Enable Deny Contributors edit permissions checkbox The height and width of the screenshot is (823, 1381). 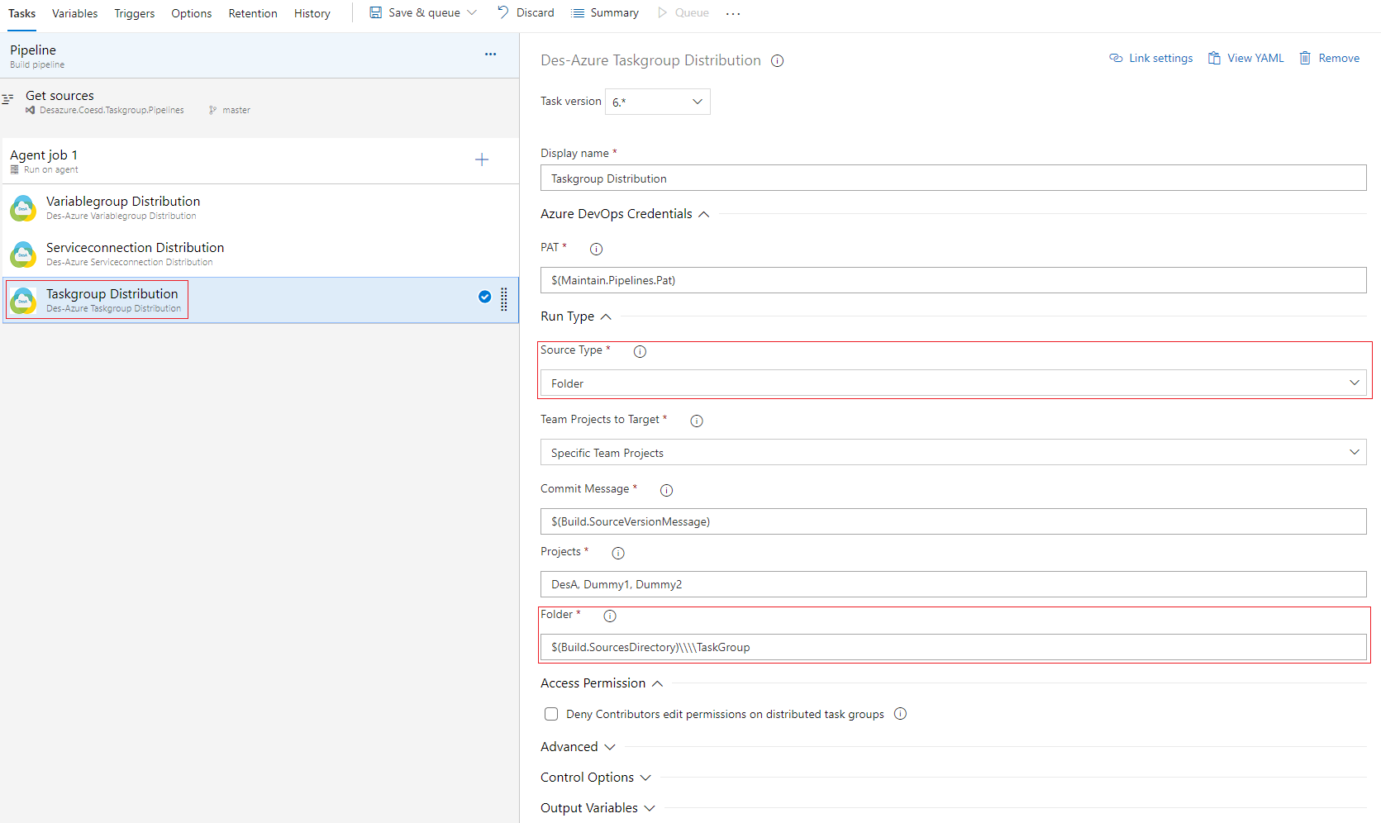(x=551, y=714)
